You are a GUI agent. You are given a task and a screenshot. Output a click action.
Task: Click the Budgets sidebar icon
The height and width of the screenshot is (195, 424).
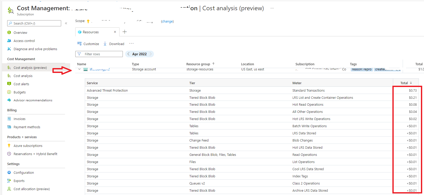pos(9,92)
